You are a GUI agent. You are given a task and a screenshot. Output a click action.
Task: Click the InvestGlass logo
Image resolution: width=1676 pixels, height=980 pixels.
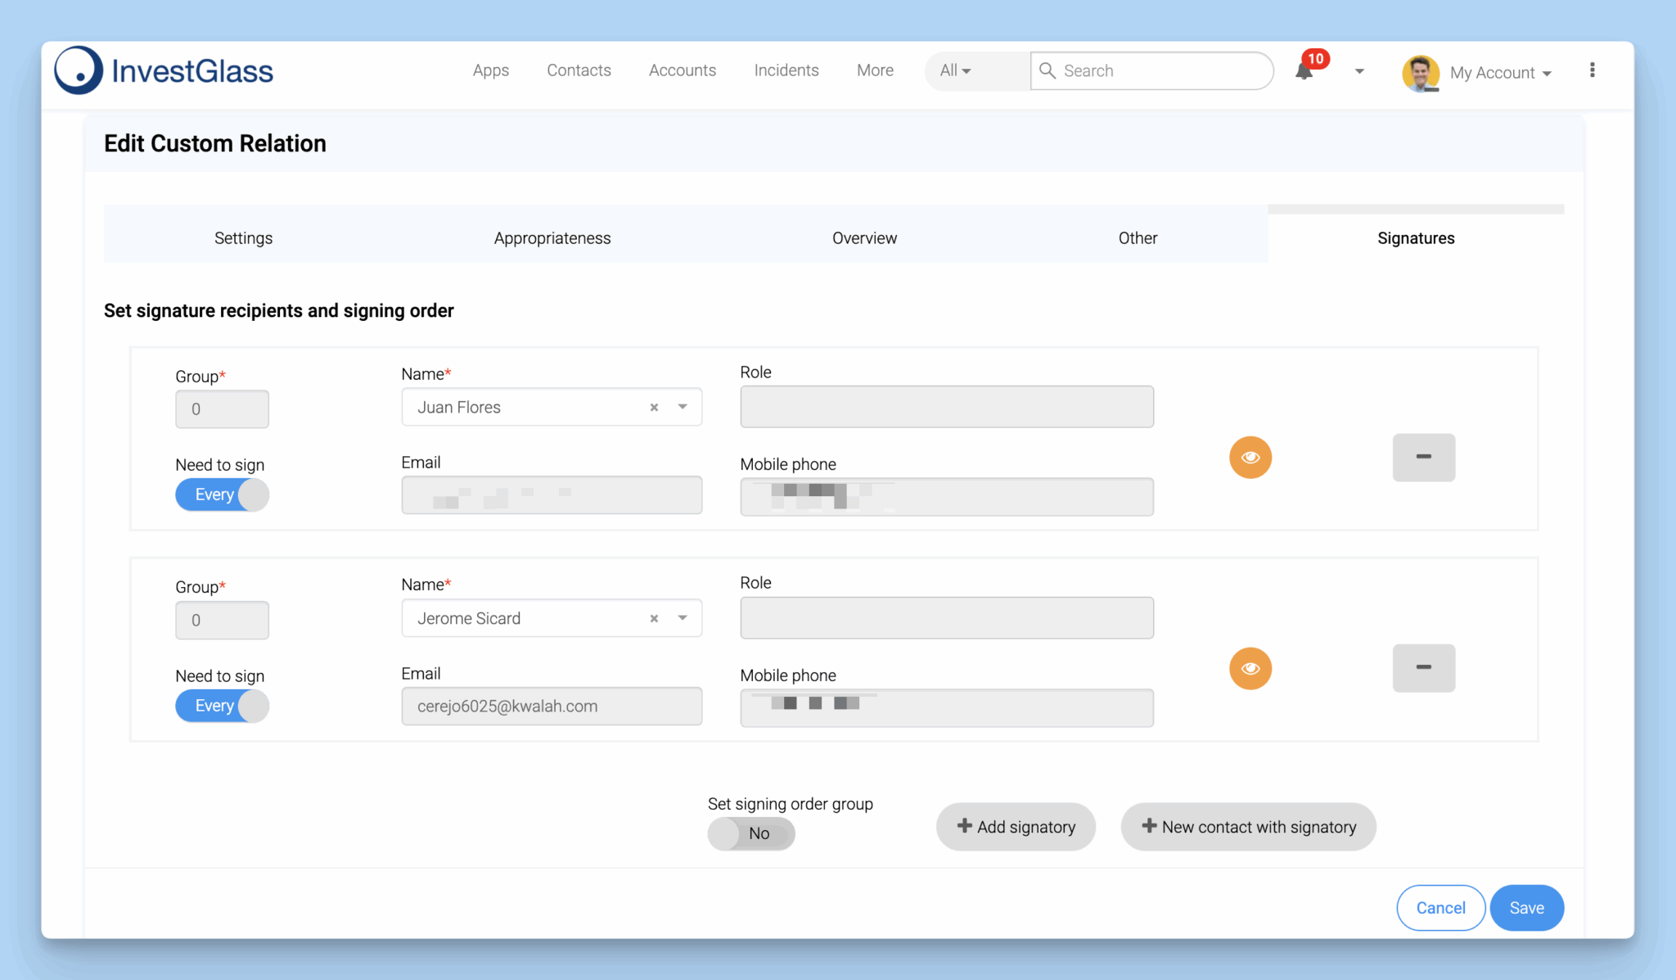[x=164, y=70]
